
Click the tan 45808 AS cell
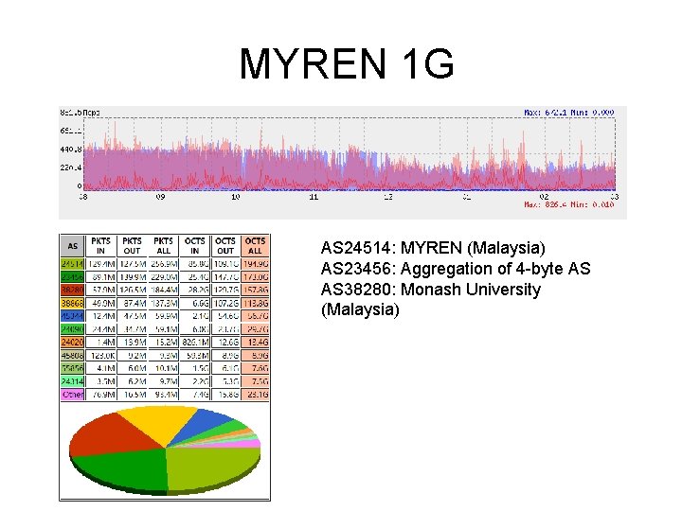(72, 356)
